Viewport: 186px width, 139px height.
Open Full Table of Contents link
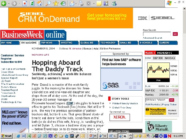coord(13,69)
